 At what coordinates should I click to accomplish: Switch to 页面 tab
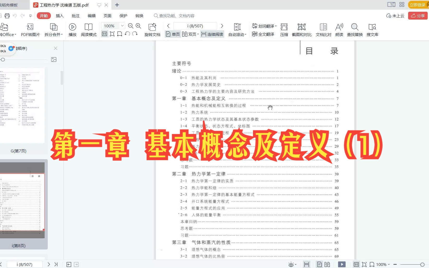tap(108, 16)
